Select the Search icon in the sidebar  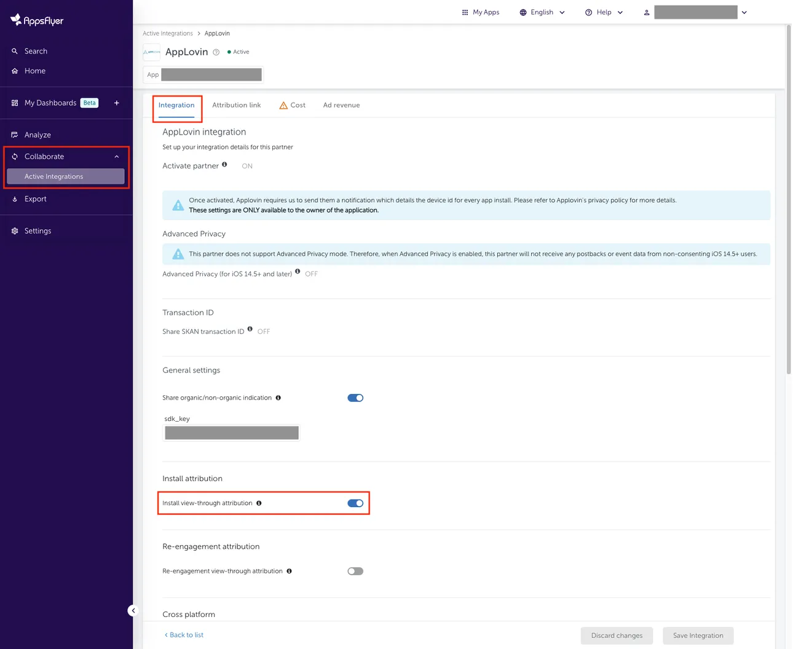[x=15, y=51]
